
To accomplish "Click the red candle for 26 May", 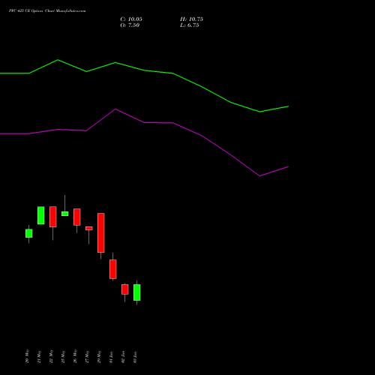I will [77, 217].
